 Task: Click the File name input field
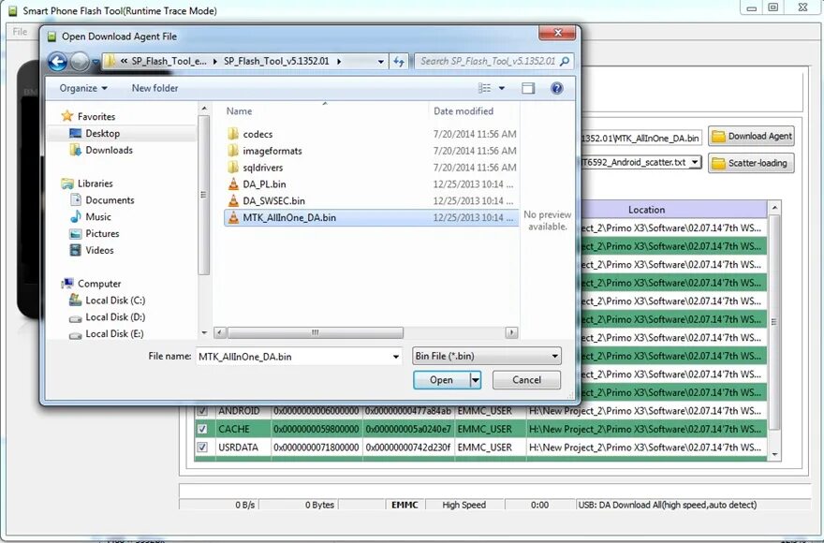[293, 357]
